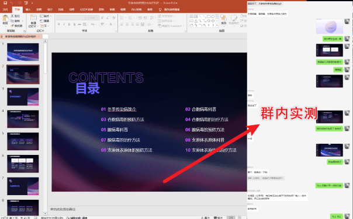This screenshot has width=353, height=219.
Task: Decrease the font size
Action: [108, 17]
